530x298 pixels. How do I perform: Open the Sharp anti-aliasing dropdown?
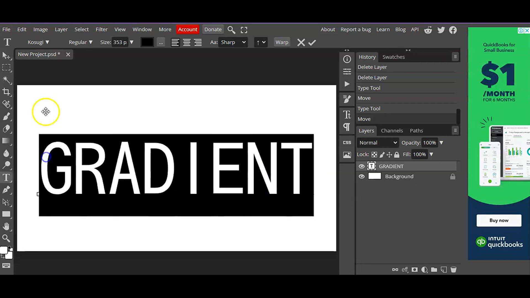pyautogui.click(x=233, y=42)
